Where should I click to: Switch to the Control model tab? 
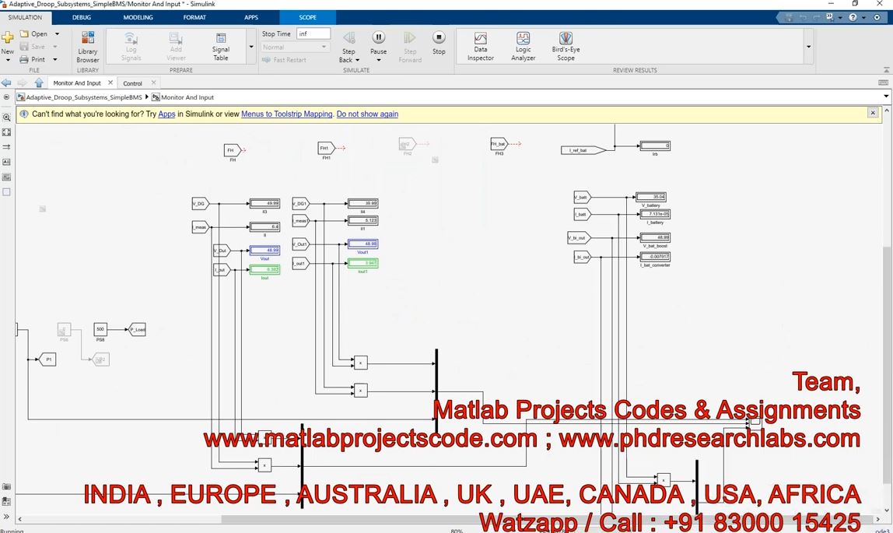tap(133, 83)
